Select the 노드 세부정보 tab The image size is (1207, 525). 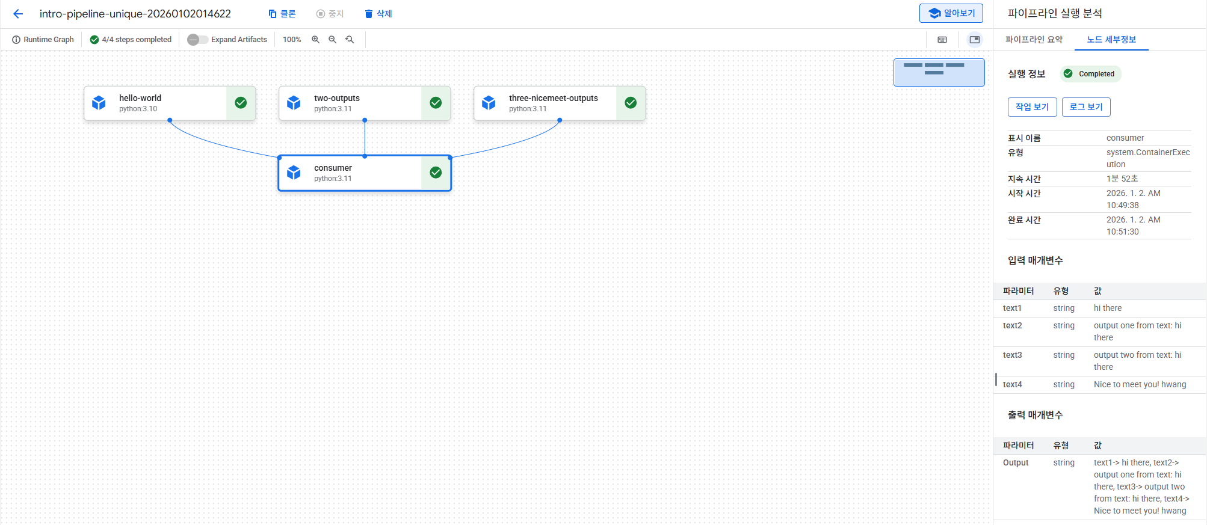click(1111, 40)
